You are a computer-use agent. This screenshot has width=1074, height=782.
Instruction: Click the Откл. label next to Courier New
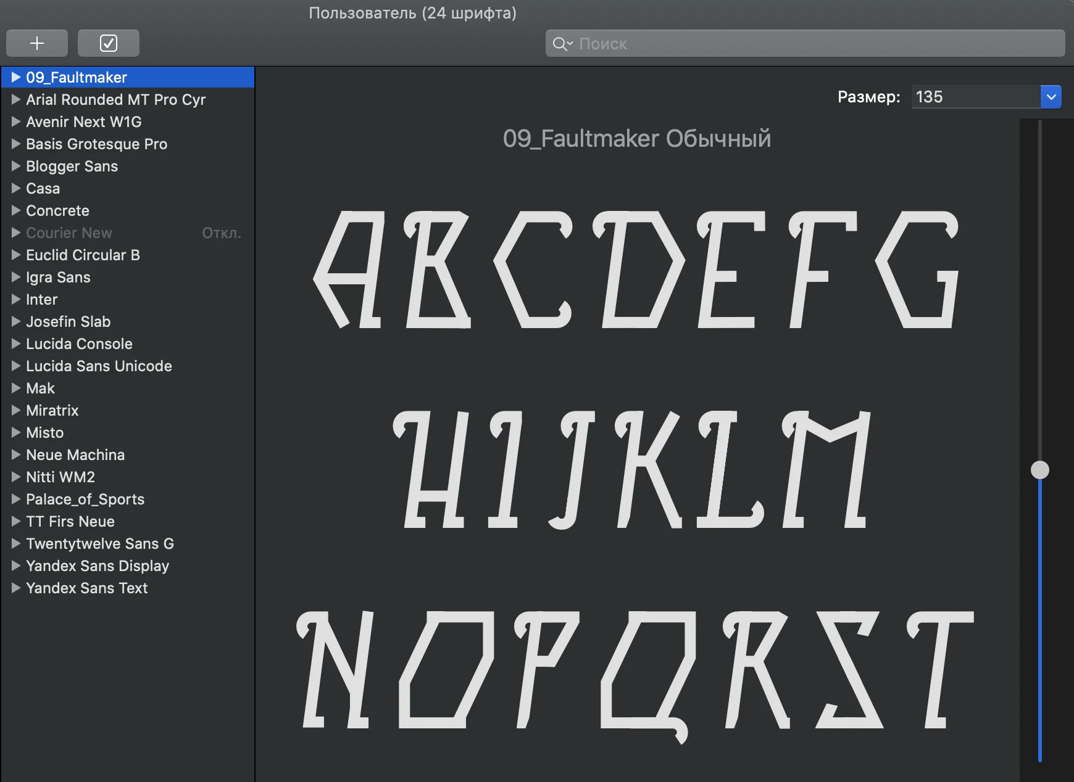click(x=222, y=233)
